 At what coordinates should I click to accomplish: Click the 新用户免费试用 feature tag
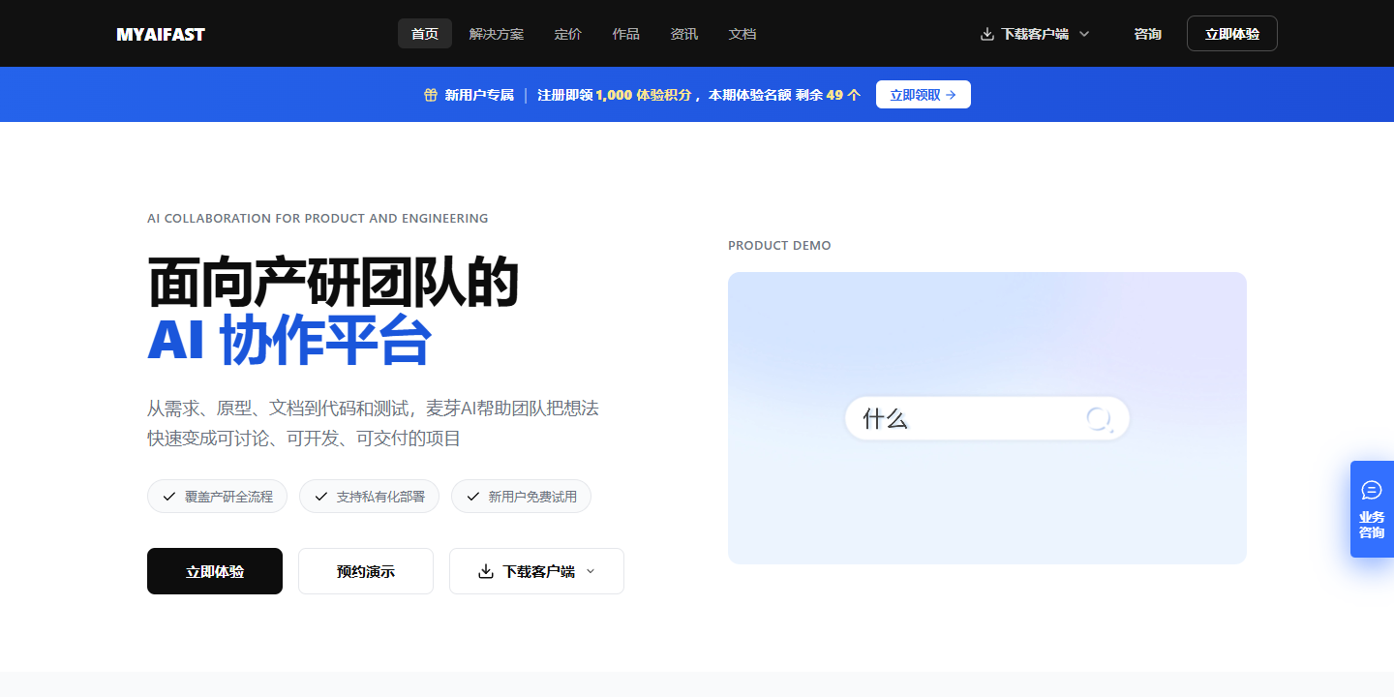[x=521, y=497]
